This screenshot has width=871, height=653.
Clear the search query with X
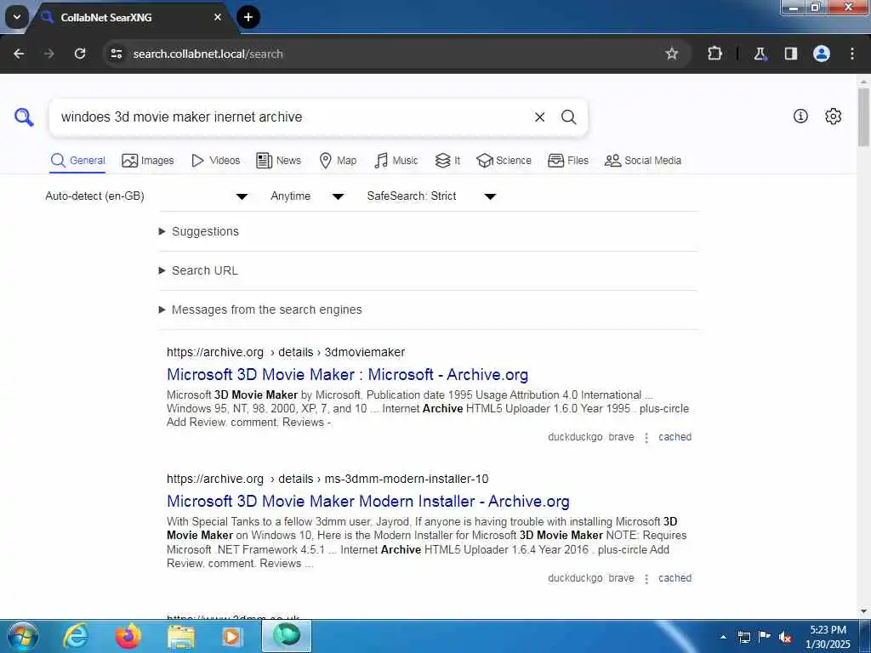(539, 117)
